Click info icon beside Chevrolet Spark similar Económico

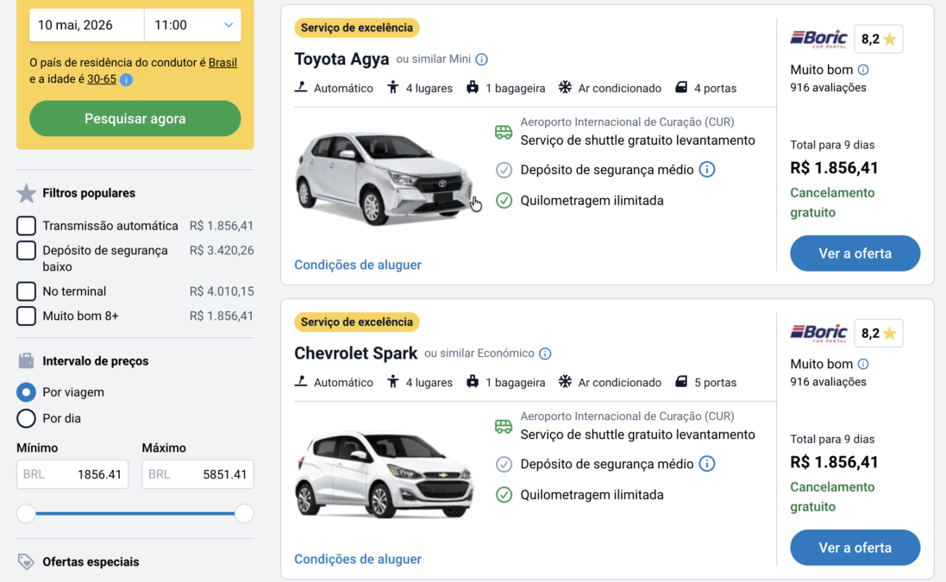(x=545, y=354)
